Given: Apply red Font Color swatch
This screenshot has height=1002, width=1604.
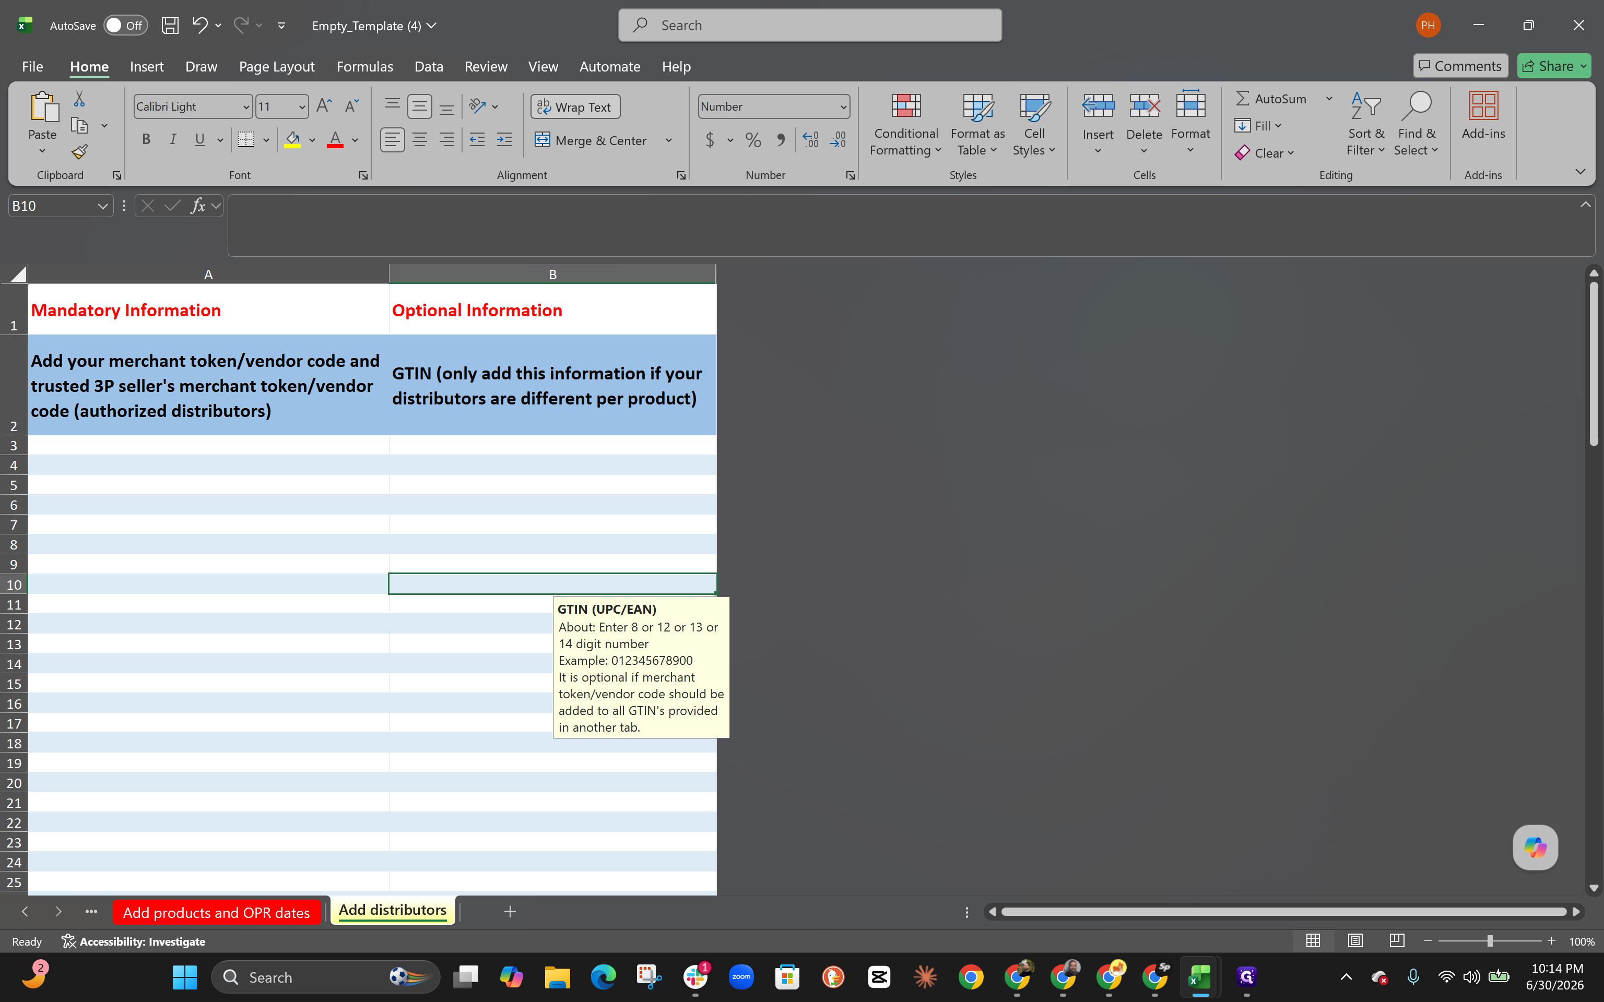Looking at the screenshot, I should tap(335, 140).
